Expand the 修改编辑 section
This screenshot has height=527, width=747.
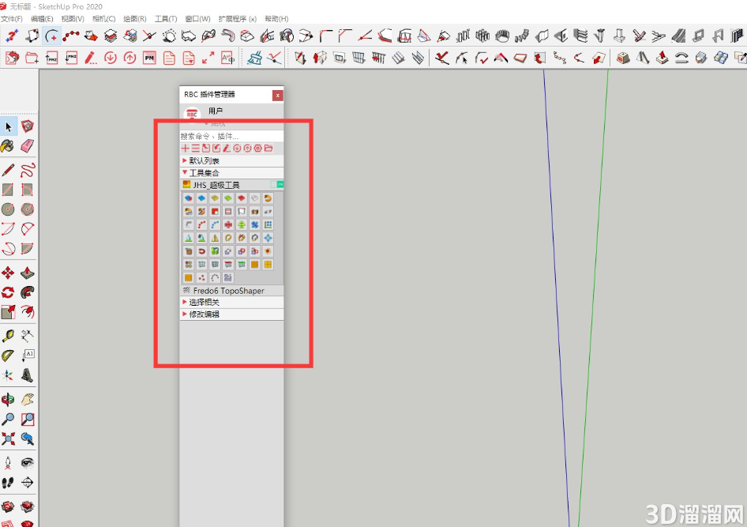pyautogui.click(x=231, y=314)
